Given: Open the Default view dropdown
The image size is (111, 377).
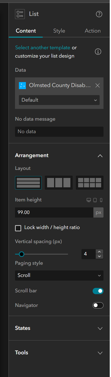Looking at the screenshot, I should [x=59, y=100].
